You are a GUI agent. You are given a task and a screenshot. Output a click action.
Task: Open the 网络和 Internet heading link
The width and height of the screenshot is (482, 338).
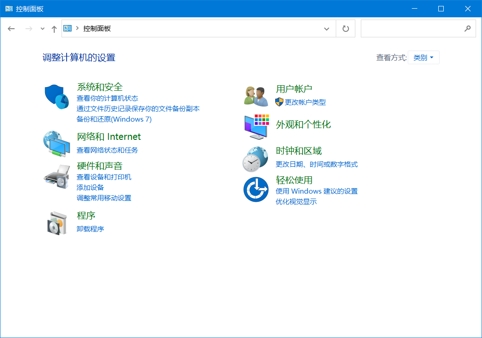point(109,137)
